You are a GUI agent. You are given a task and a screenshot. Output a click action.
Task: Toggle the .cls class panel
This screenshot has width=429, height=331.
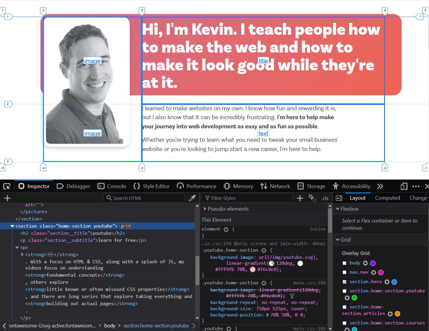coord(325,198)
